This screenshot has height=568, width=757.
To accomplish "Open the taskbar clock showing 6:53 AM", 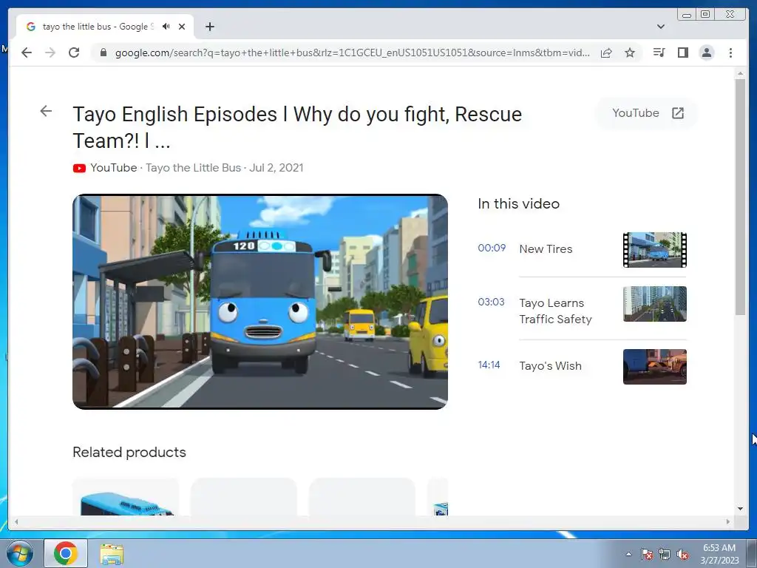I will (719, 553).
